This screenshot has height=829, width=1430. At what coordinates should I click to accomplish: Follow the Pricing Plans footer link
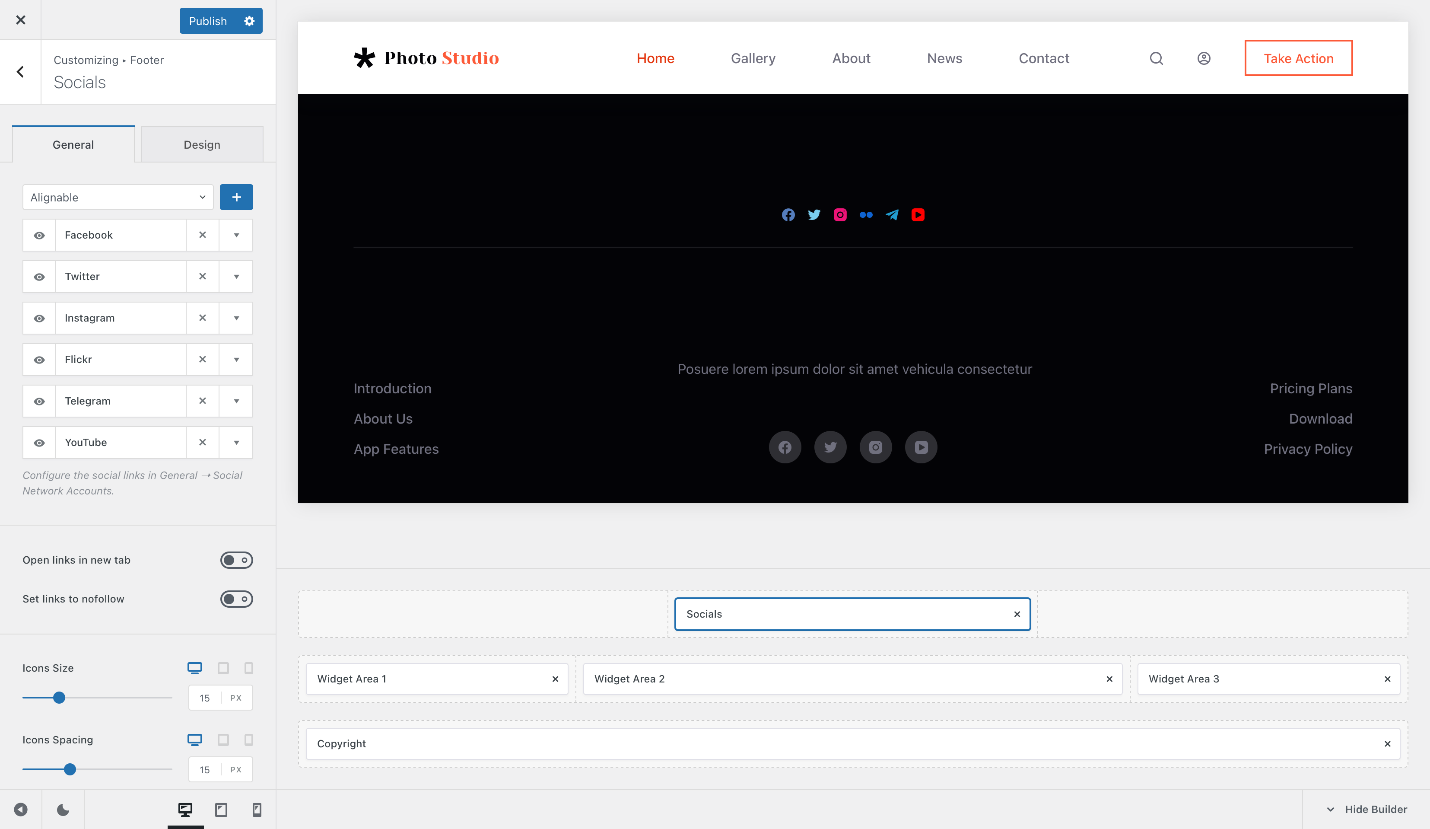click(1311, 389)
